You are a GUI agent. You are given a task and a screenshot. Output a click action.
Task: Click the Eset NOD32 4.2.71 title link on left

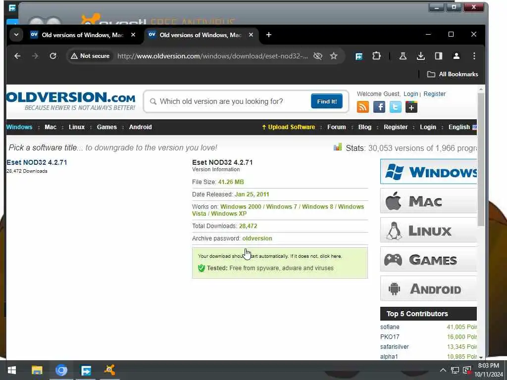coord(37,162)
